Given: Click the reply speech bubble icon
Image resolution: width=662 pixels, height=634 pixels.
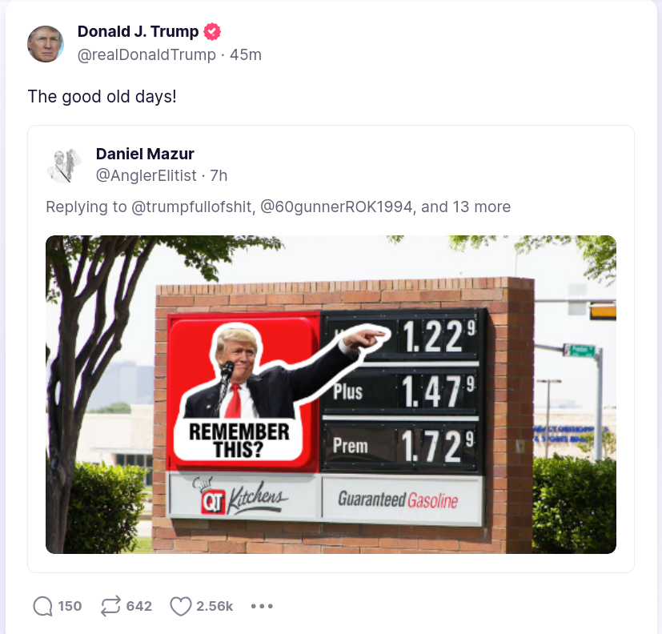Looking at the screenshot, I should click(42, 606).
